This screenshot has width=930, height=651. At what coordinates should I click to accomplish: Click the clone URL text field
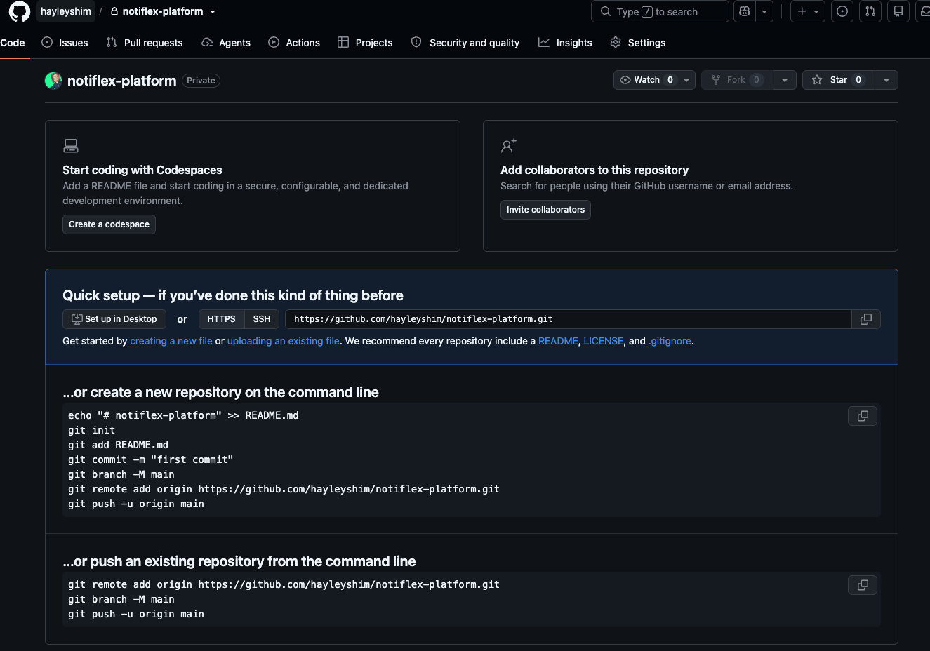tap(569, 319)
